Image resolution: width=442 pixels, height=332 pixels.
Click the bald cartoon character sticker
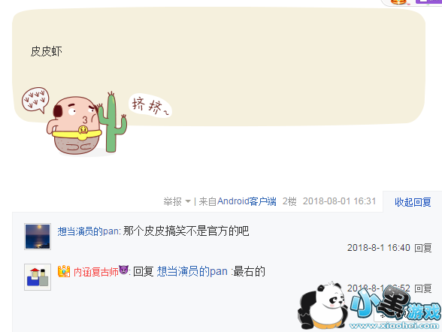click(74, 125)
